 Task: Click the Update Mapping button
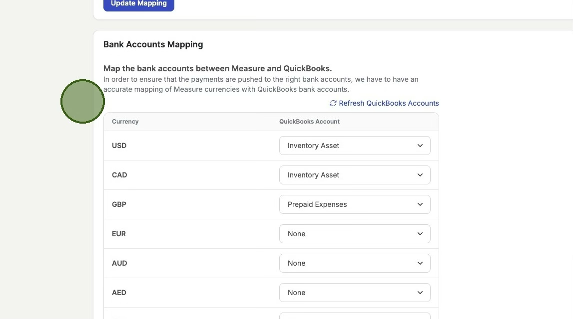(138, 4)
